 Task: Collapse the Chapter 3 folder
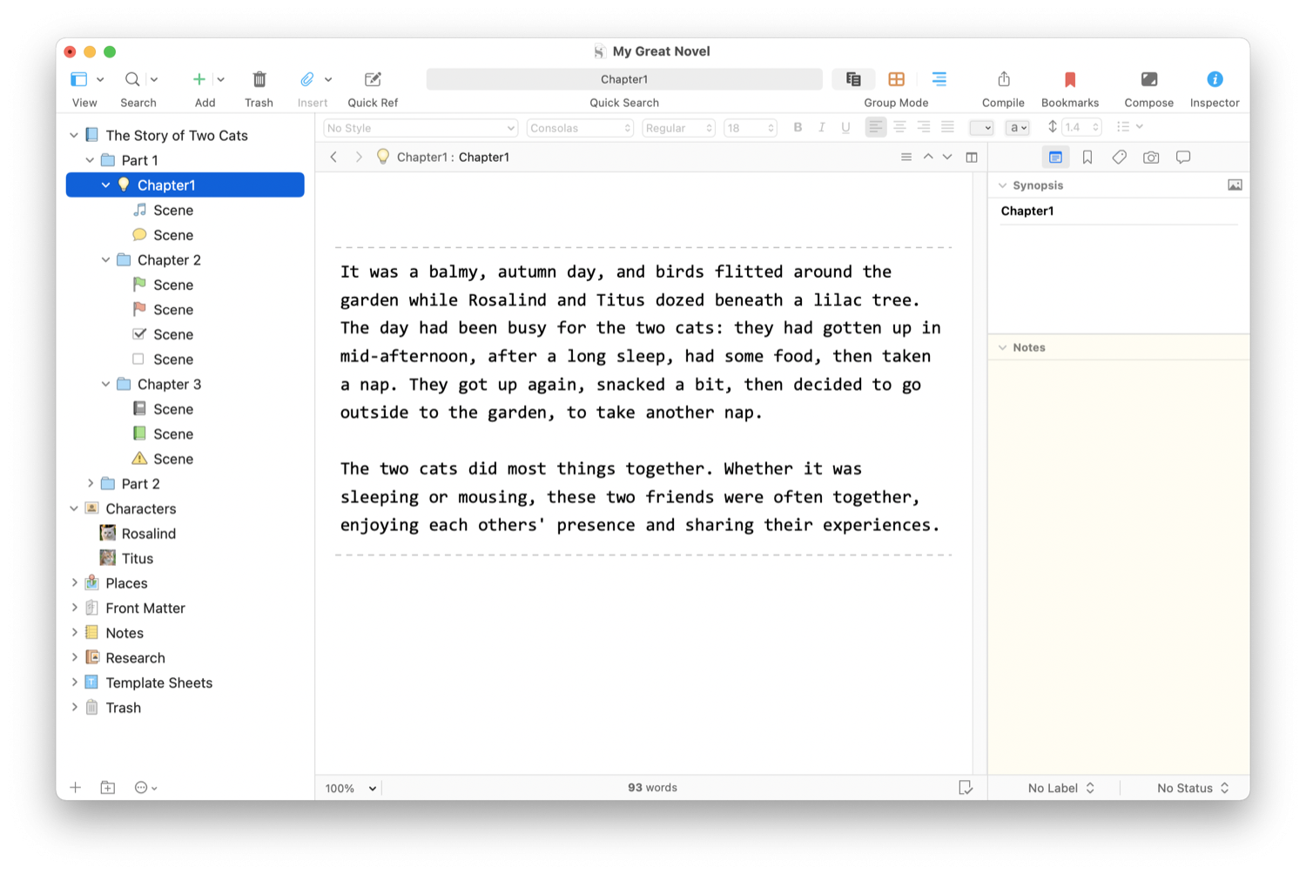106,385
